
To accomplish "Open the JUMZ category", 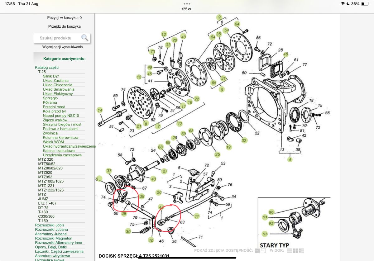I will (x=43, y=199).
